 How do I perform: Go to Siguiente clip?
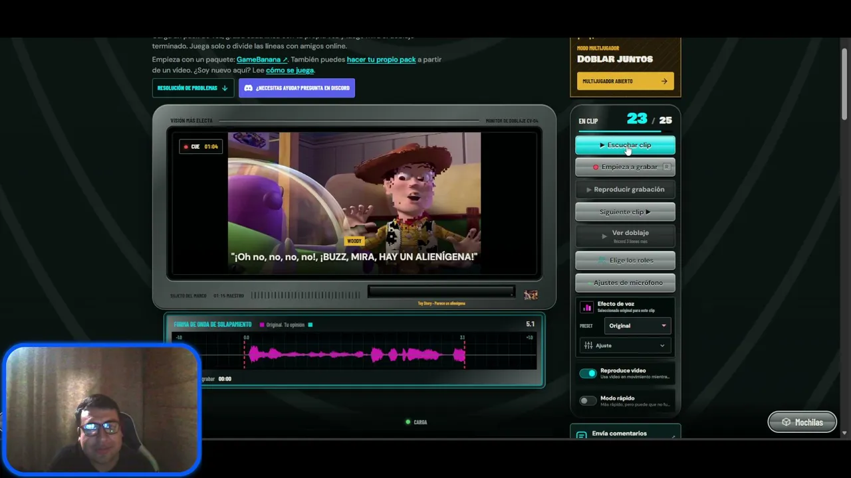point(625,212)
